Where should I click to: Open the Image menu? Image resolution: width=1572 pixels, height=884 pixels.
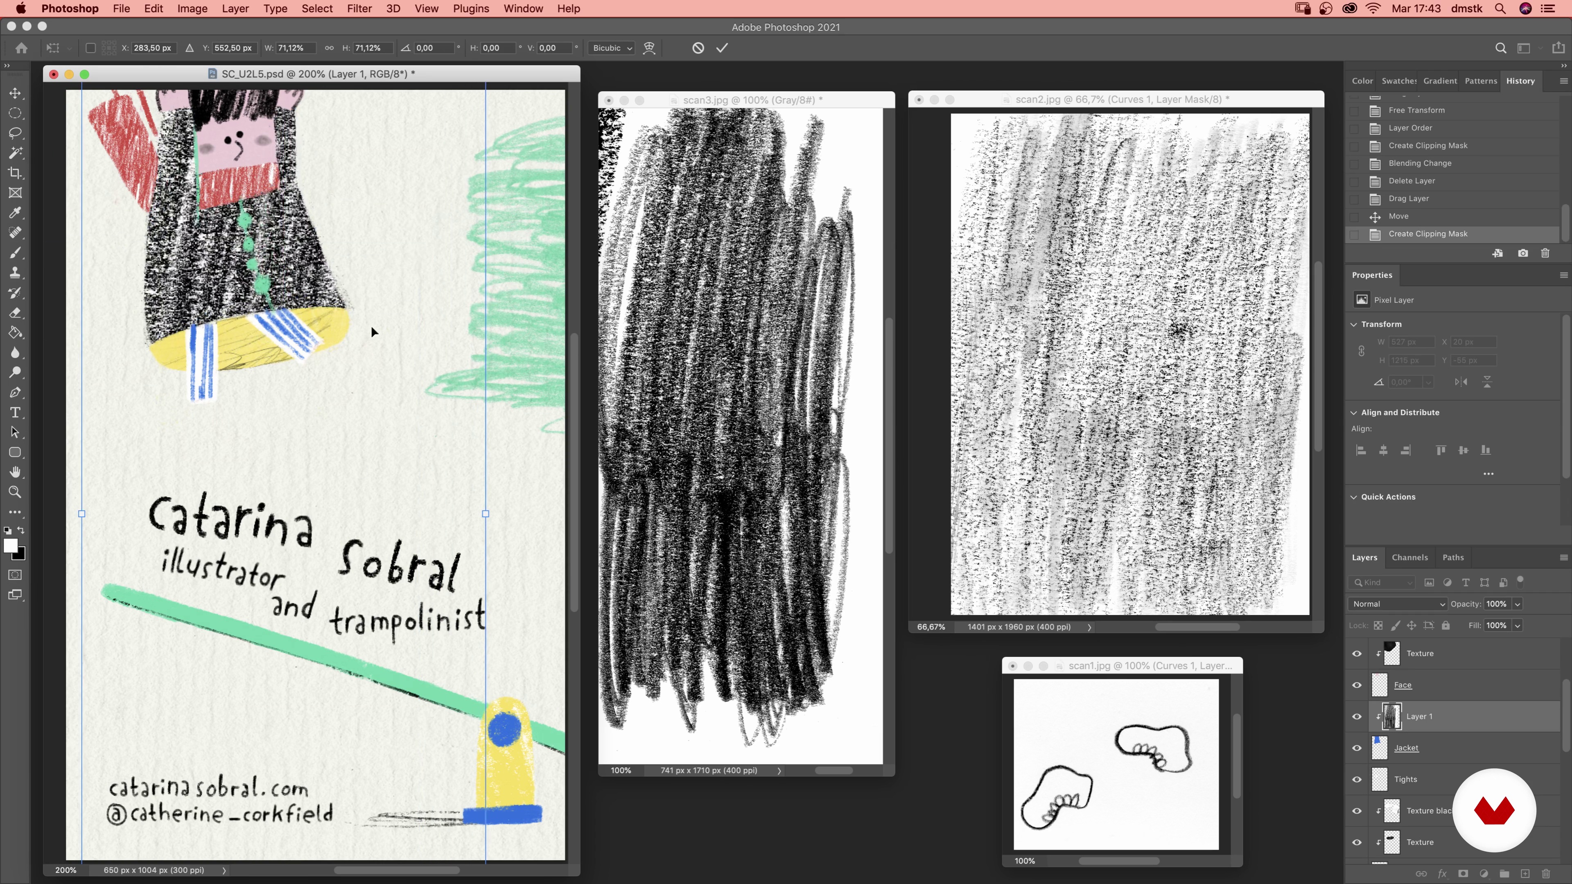(x=192, y=9)
